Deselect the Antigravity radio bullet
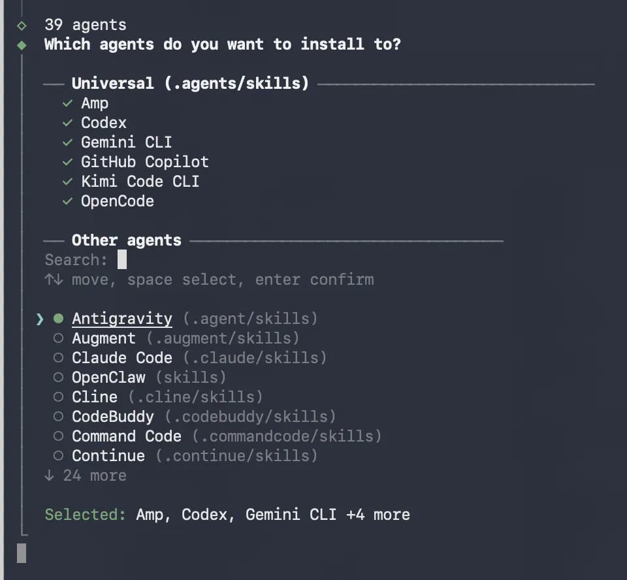 tap(59, 319)
